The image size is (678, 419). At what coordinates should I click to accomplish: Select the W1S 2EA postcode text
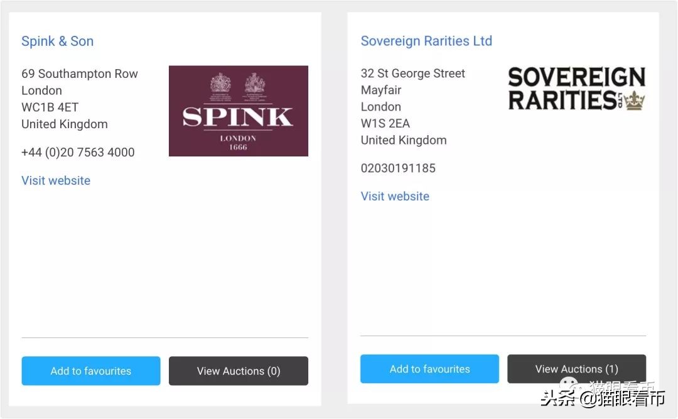pos(385,123)
